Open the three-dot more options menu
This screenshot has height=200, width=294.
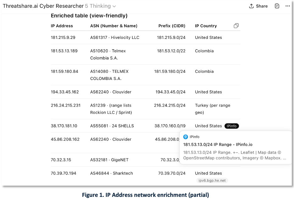pos(288,6)
